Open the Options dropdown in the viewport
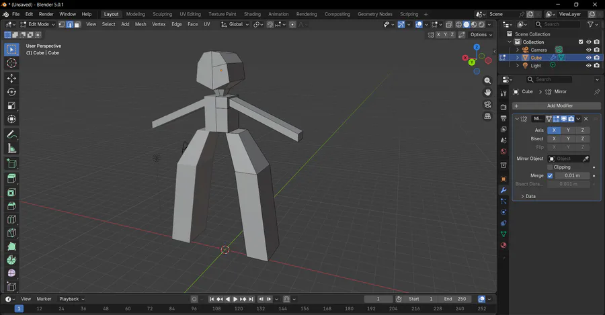605x315 pixels. 481,35
